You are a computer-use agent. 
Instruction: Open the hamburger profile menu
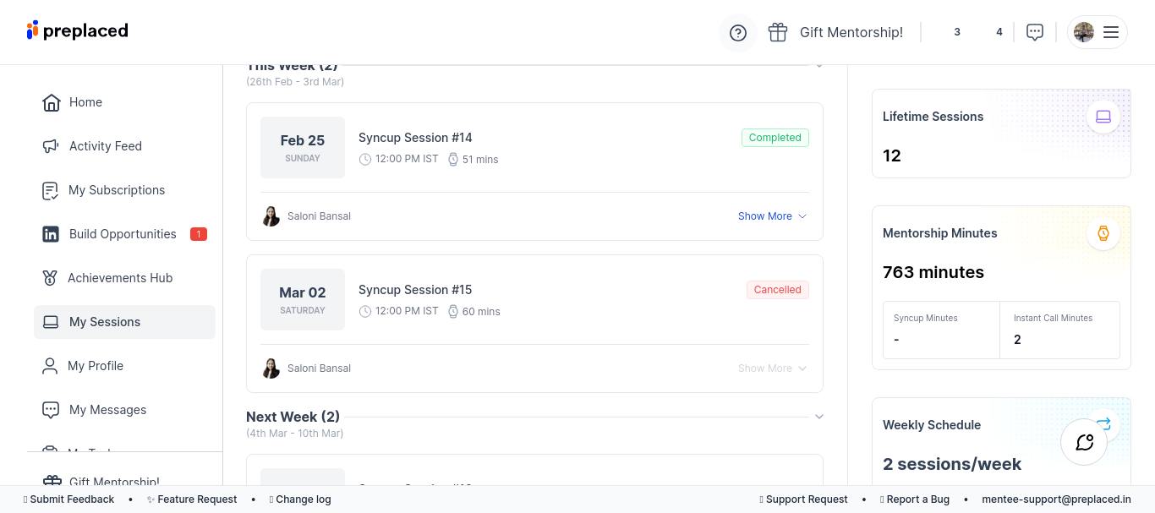1110,32
